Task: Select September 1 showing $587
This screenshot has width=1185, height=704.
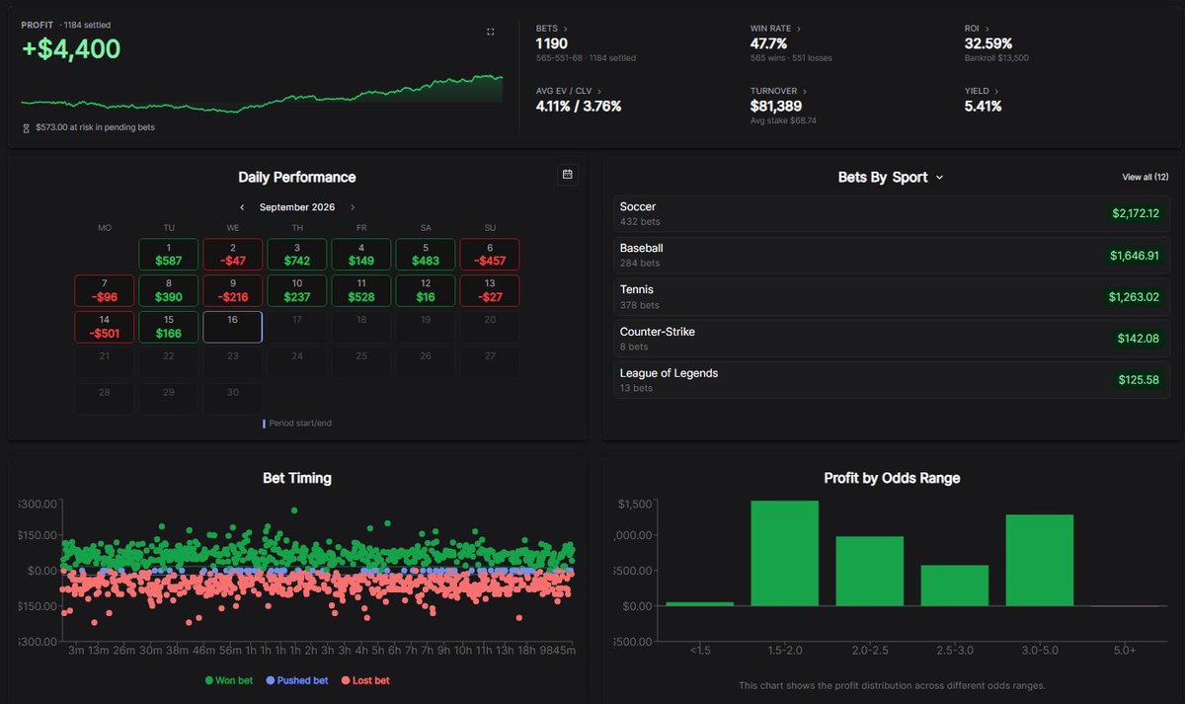Action: pyautogui.click(x=169, y=254)
